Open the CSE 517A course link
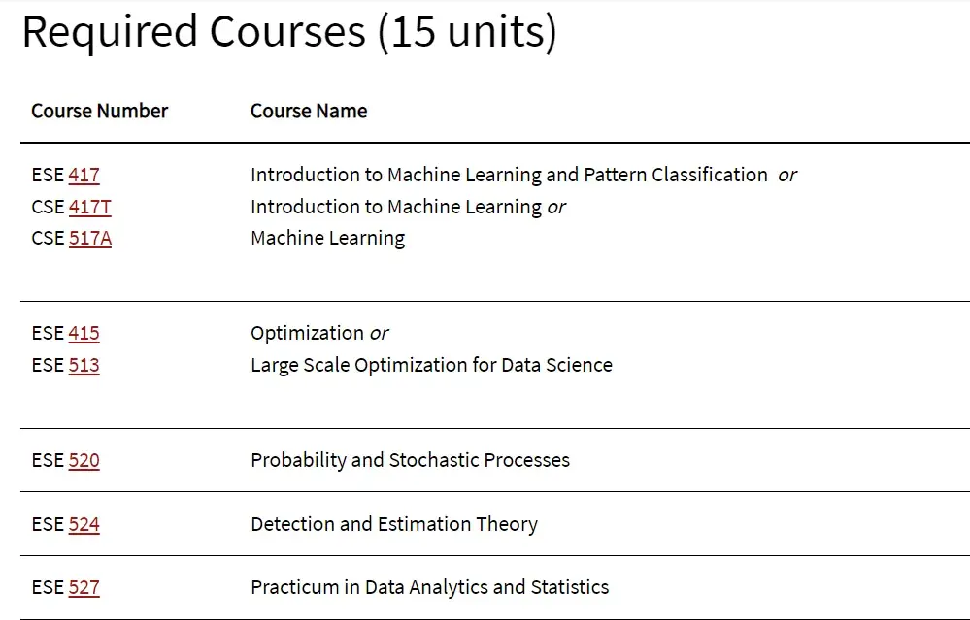This screenshot has height=620, width=970. click(x=90, y=238)
